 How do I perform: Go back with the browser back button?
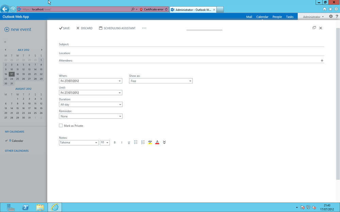5,9
